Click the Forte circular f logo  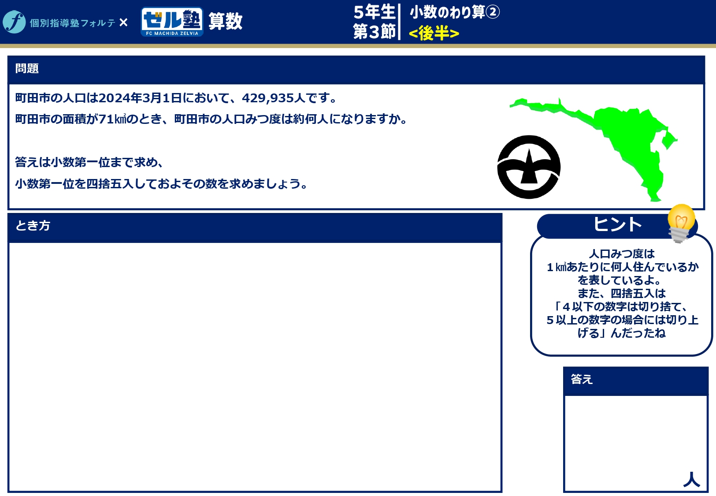coord(14,22)
